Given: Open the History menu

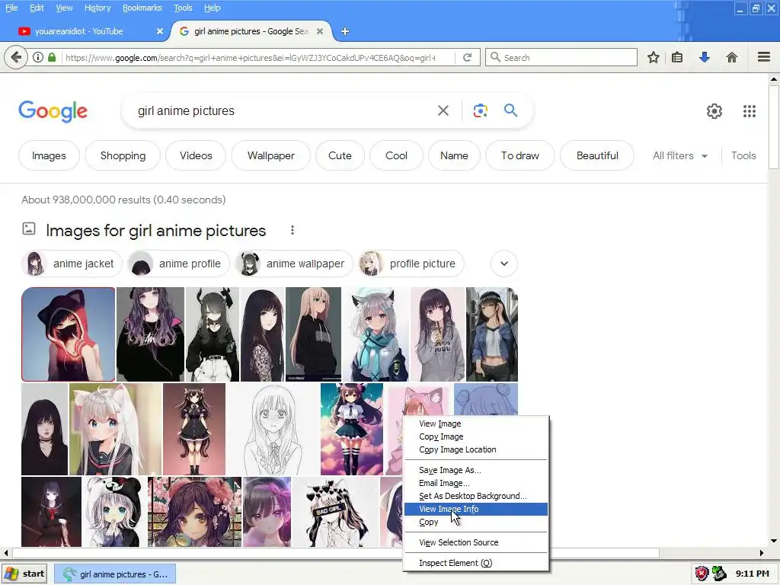Looking at the screenshot, I should coord(97,8).
